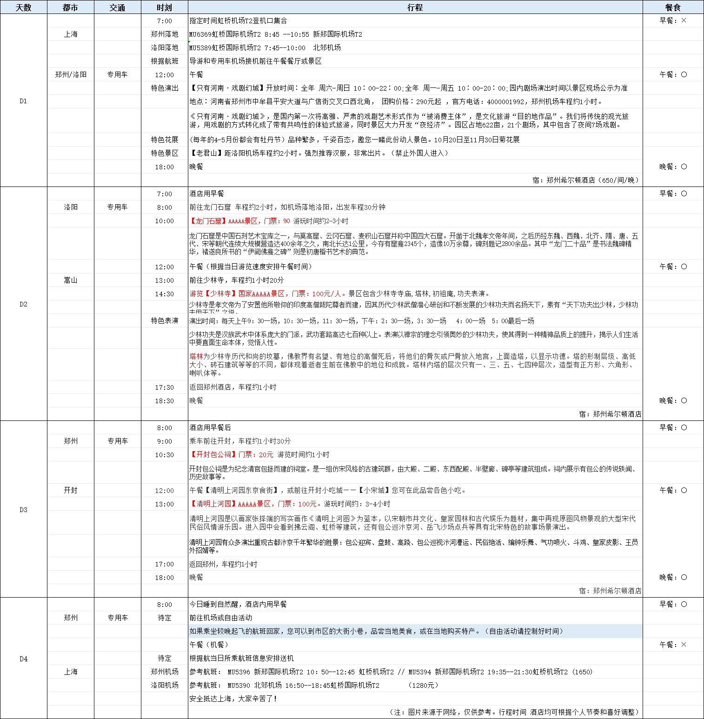704x719 pixels.
Task: Click the 14:30 time cell
Action: (x=164, y=294)
